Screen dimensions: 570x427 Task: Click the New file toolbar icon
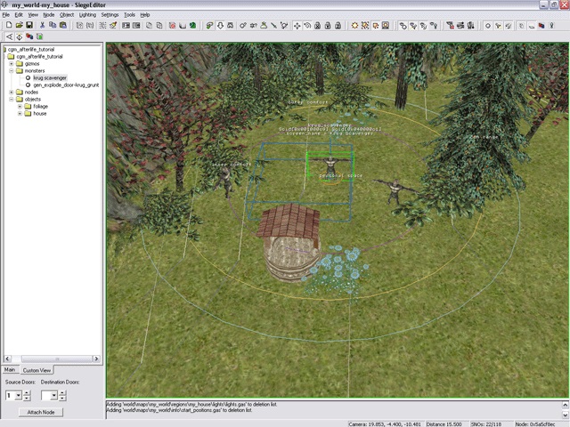(8, 25)
